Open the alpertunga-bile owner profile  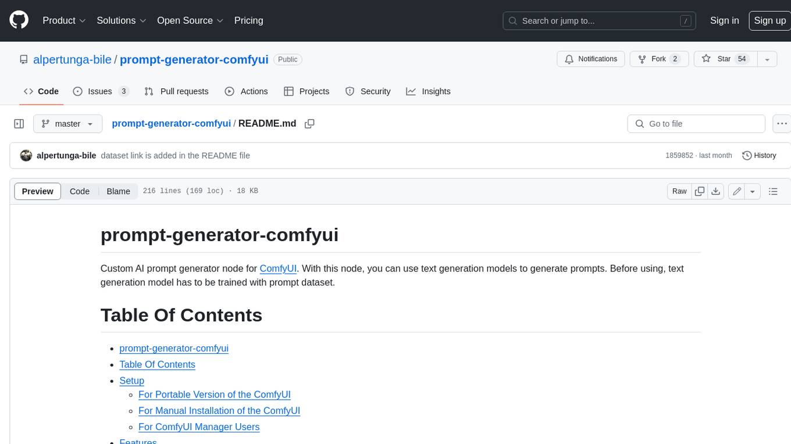(x=72, y=59)
